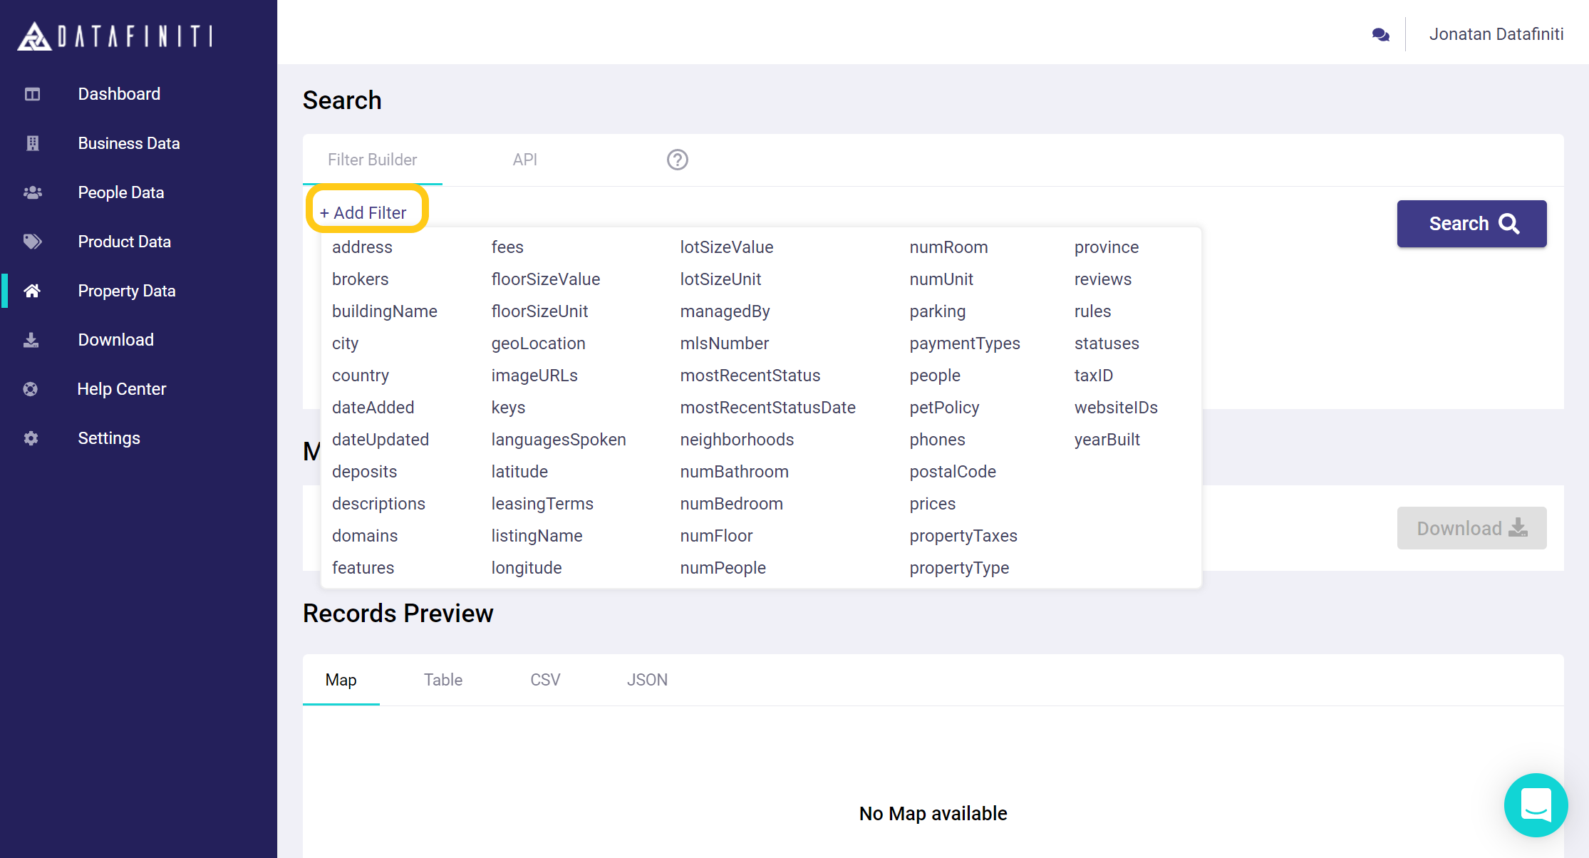Open the Download page in sidebar
Image resolution: width=1589 pixels, height=858 pixels.
click(115, 340)
